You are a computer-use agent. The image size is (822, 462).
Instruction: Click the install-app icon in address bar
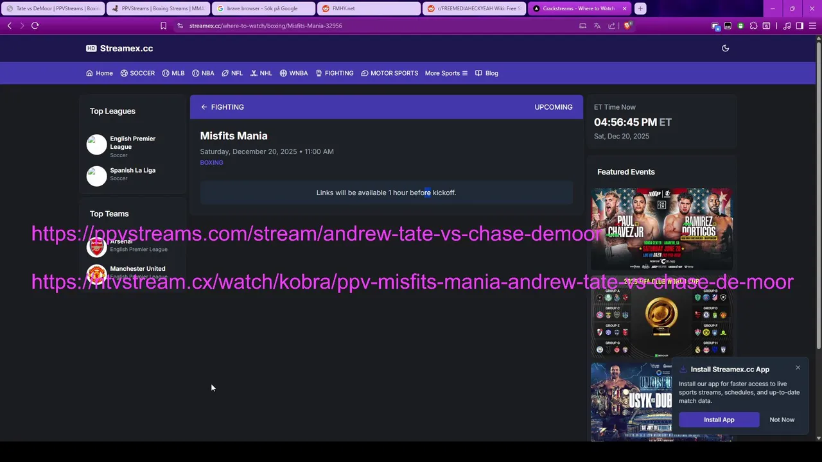582,26
